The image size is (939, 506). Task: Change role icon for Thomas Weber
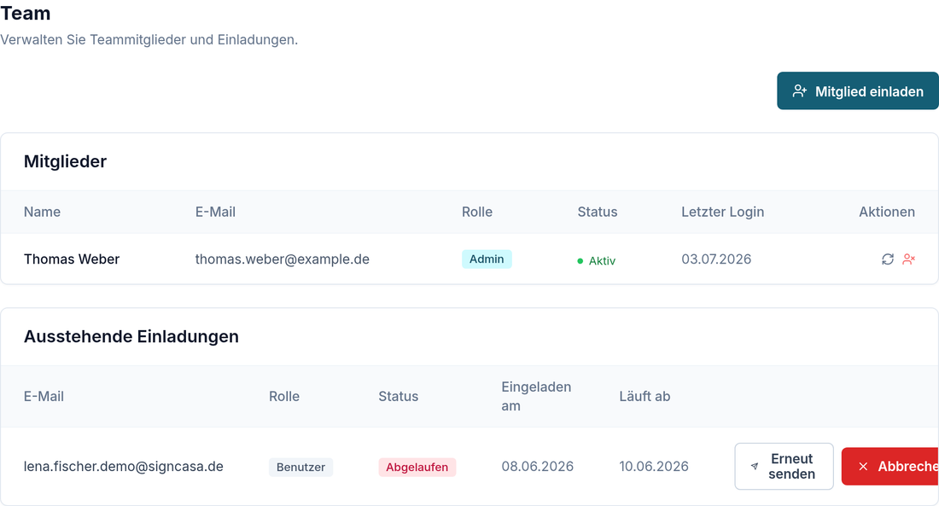click(888, 259)
